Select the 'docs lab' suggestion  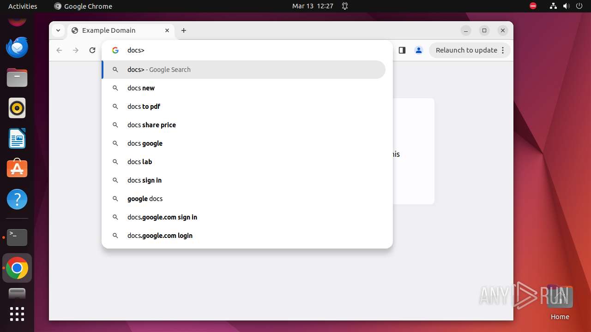tap(244, 162)
